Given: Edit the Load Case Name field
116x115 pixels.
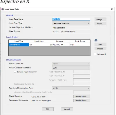Looking at the screenshot, I should click(x=71, y=19).
